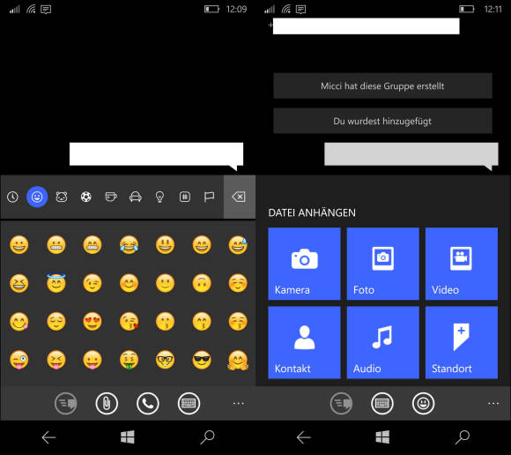Choose the sunglasses face emoji

pyautogui.click(x=202, y=360)
